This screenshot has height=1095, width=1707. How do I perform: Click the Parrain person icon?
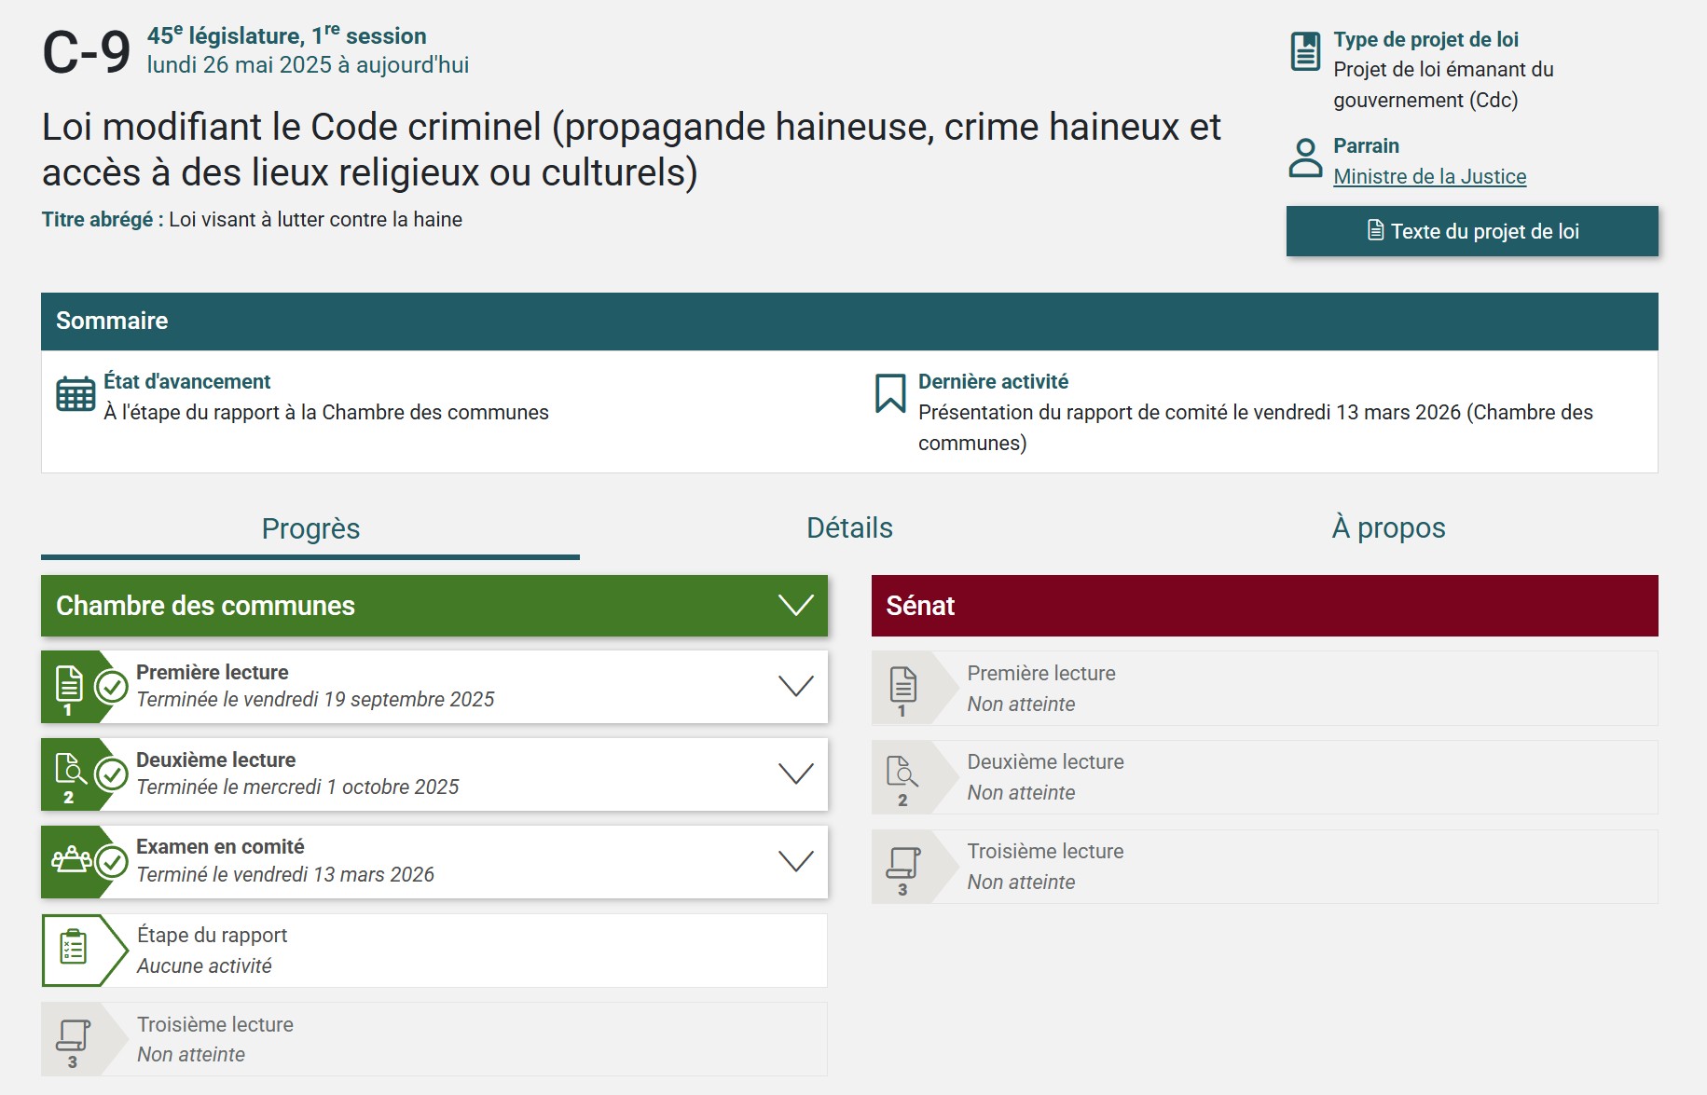tap(1305, 157)
